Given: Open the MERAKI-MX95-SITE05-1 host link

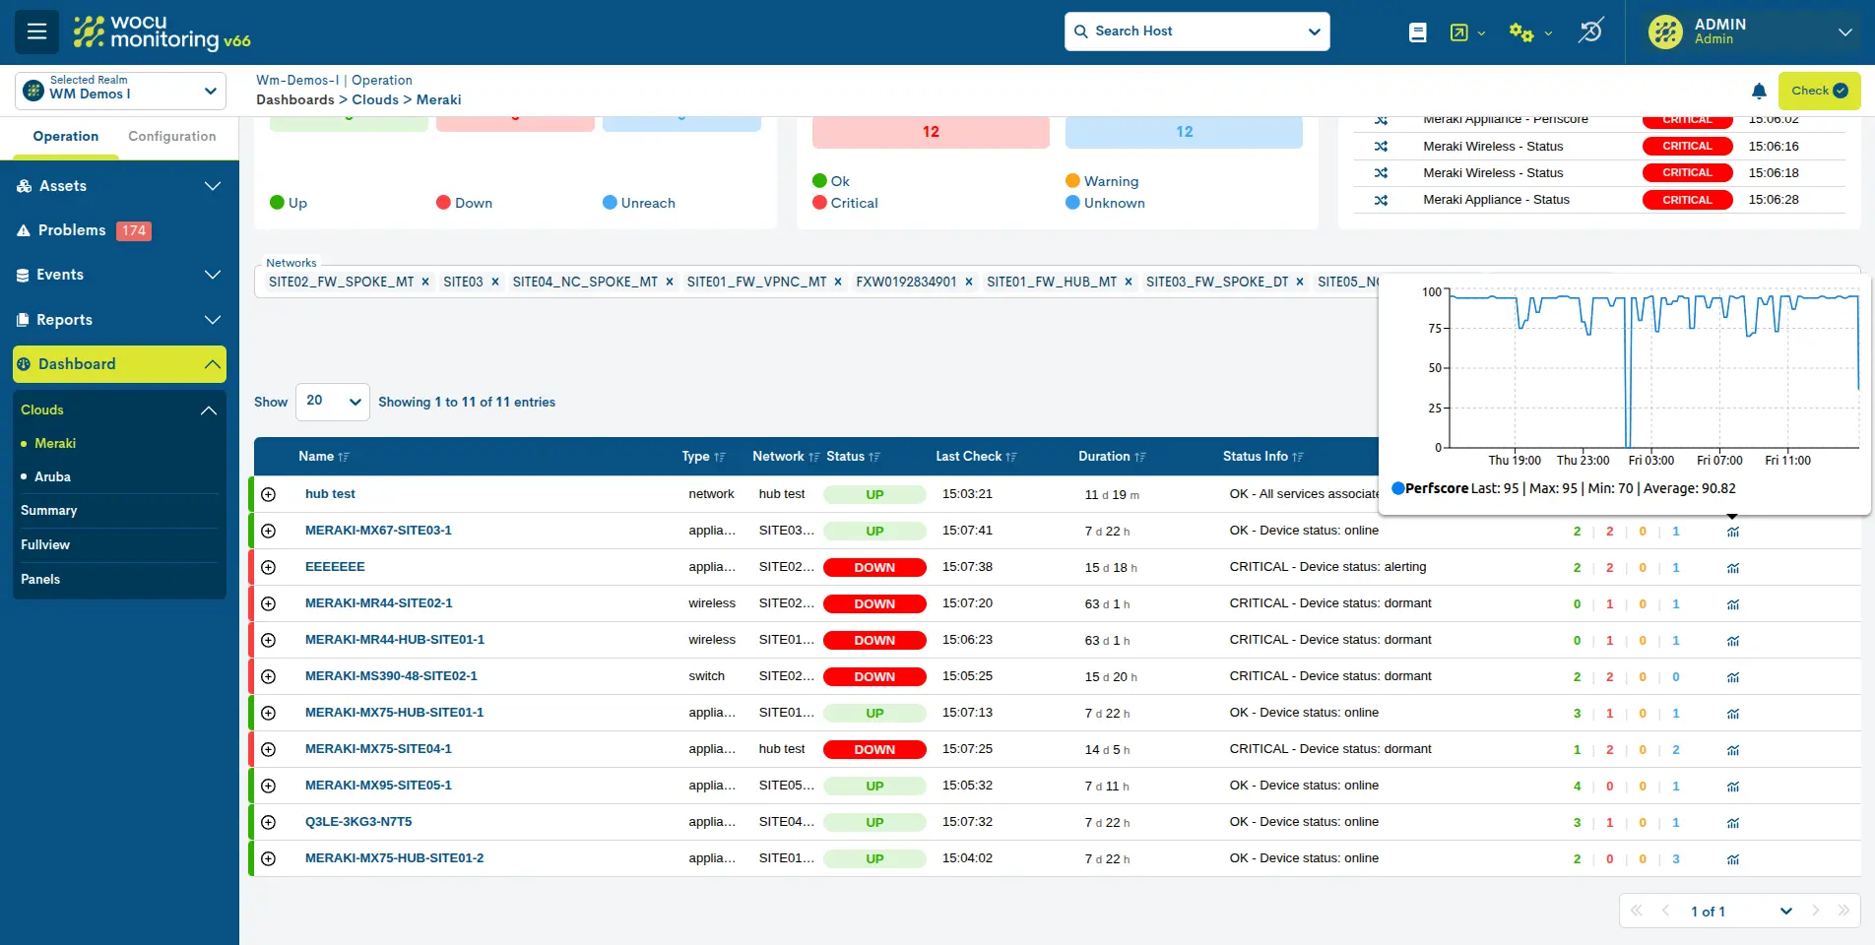Looking at the screenshot, I should (x=378, y=786).
